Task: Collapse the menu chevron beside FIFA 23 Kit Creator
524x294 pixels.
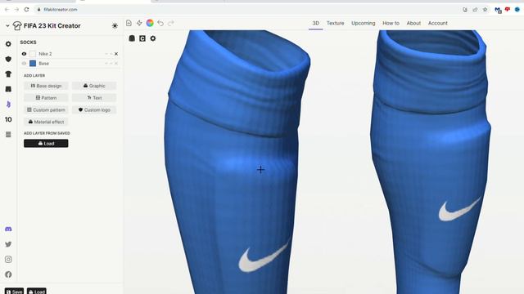Action: 7,25
